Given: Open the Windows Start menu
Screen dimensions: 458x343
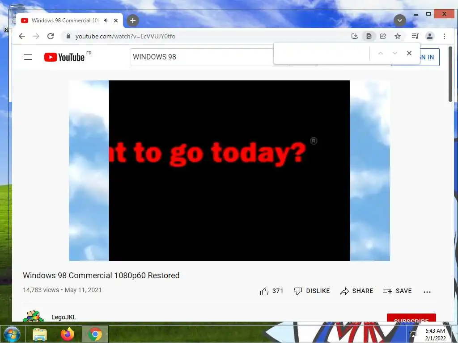Looking at the screenshot, I should (x=12, y=334).
